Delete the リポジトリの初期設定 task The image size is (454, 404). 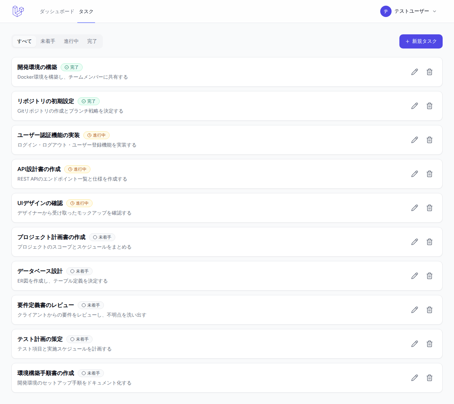pyautogui.click(x=430, y=106)
